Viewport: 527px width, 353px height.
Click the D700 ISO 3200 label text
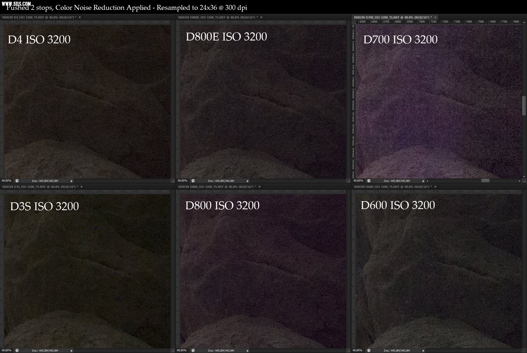(400, 40)
